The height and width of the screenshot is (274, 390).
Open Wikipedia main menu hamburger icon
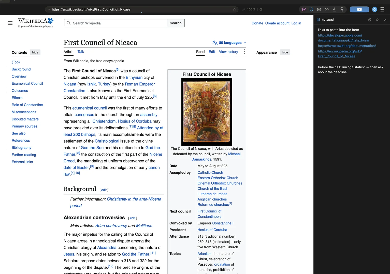[x=10, y=23]
